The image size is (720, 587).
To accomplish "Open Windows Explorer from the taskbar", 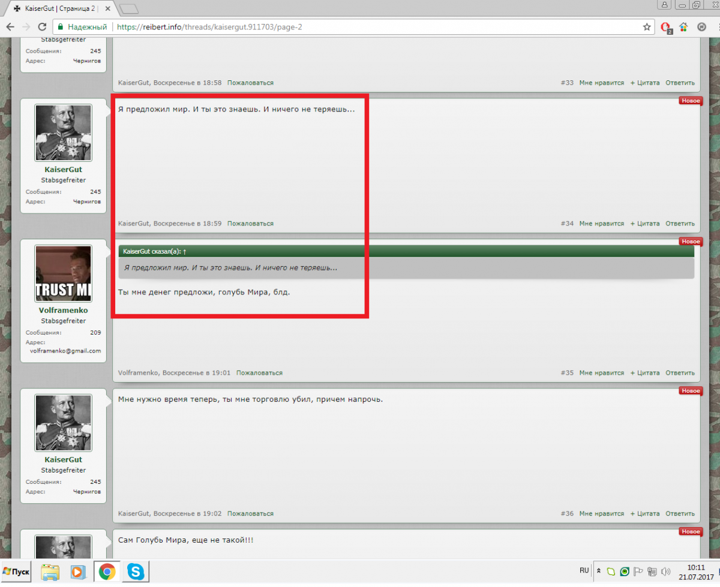I will coord(50,572).
